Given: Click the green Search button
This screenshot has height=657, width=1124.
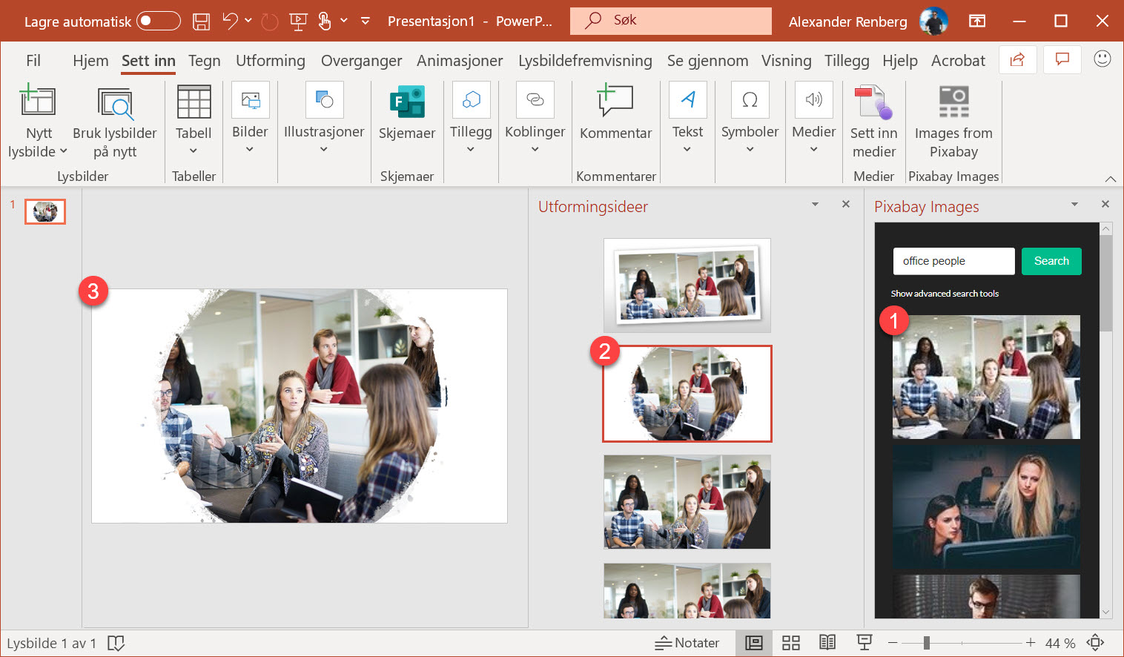Looking at the screenshot, I should (x=1051, y=261).
